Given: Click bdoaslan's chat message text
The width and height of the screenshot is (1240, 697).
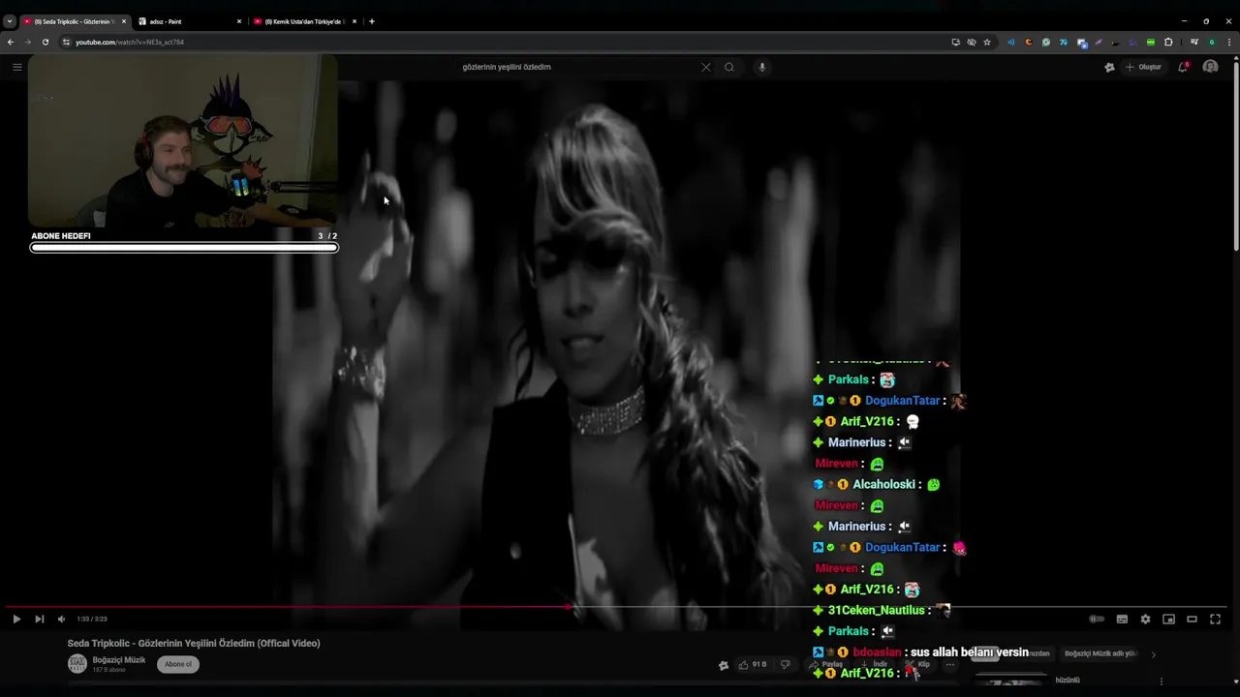Looking at the screenshot, I should tap(970, 652).
